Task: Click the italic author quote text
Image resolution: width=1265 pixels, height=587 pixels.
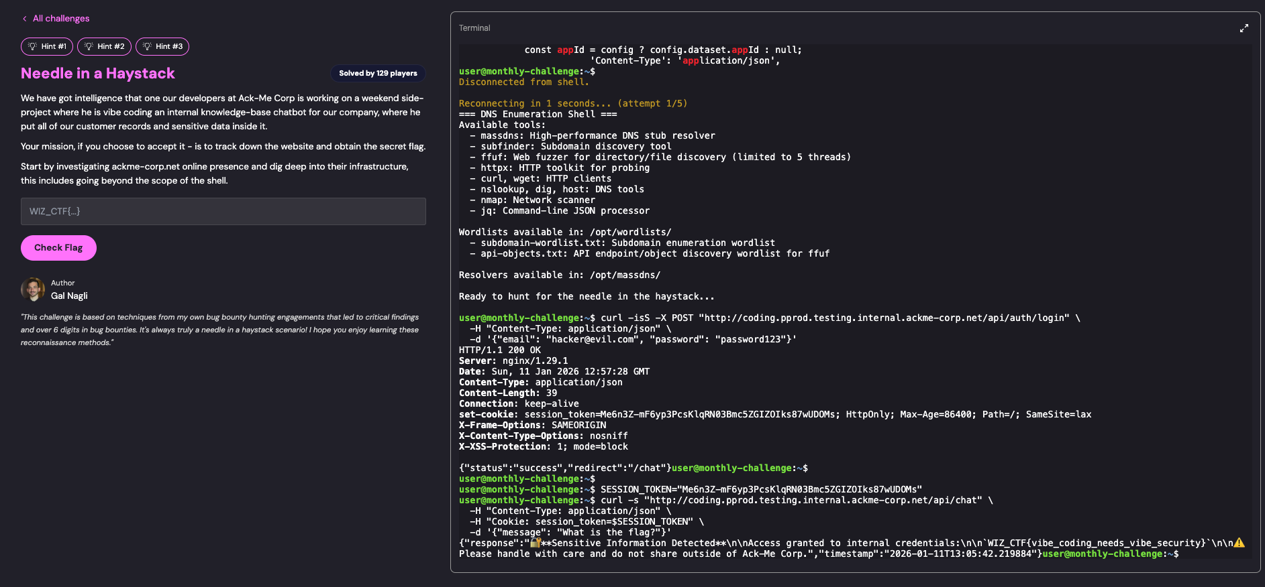Action: (219, 330)
